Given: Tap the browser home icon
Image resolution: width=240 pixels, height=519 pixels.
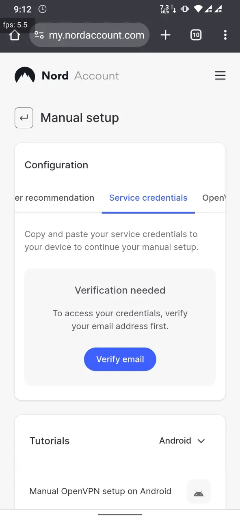Looking at the screenshot, I should click(x=15, y=35).
